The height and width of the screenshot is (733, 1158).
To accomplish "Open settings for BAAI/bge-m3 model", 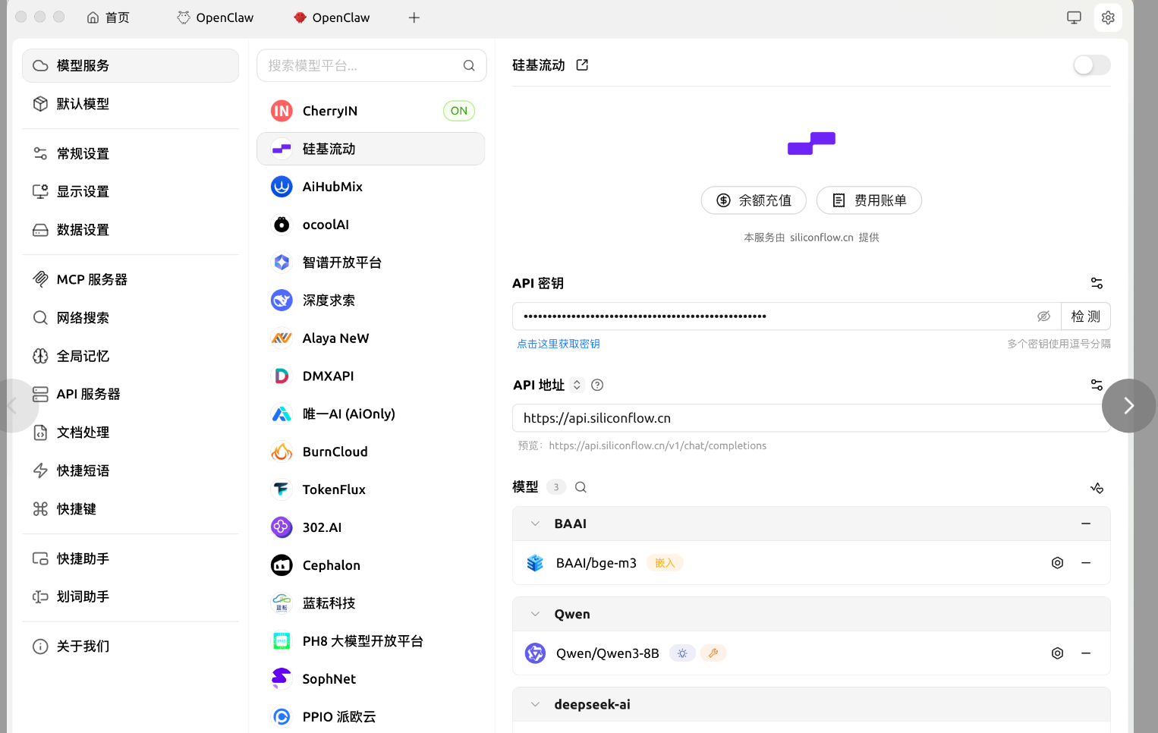I will point(1057,563).
